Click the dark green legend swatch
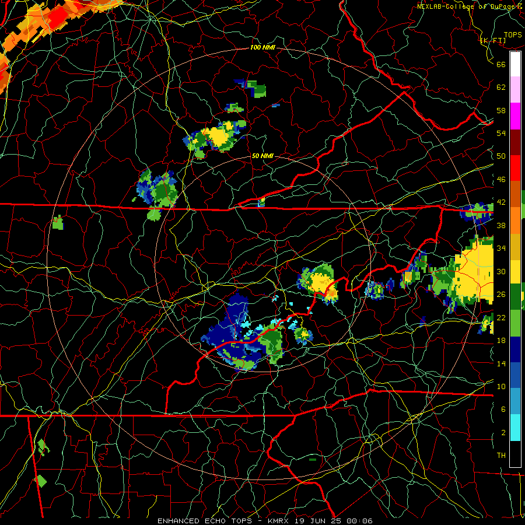Viewport: 525px width, 525px height. [515, 297]
